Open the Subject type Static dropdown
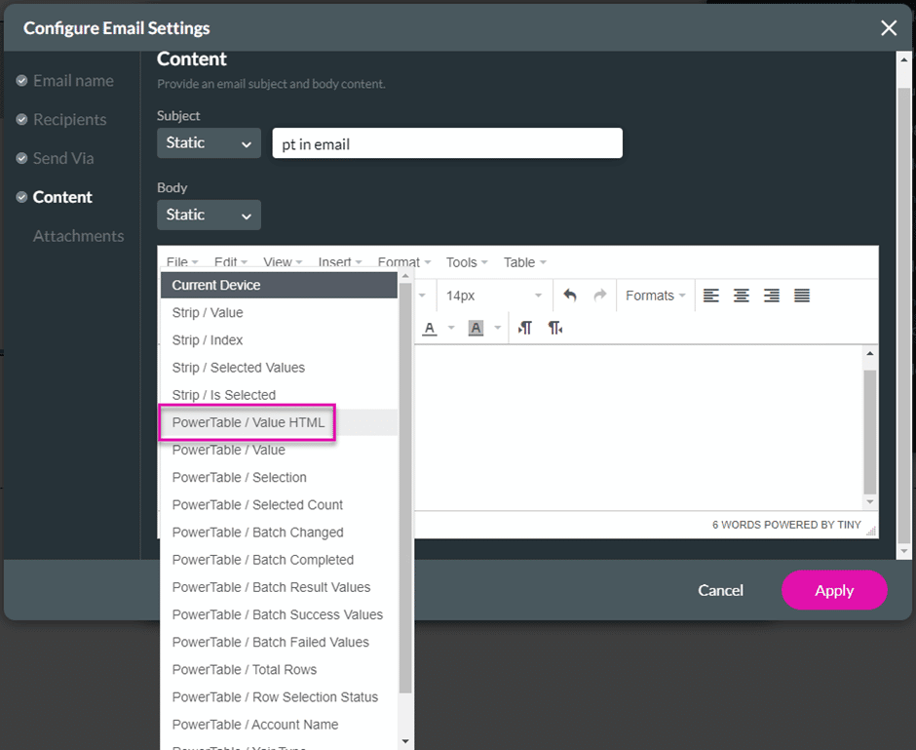916x750 pixels. (209, 142)
